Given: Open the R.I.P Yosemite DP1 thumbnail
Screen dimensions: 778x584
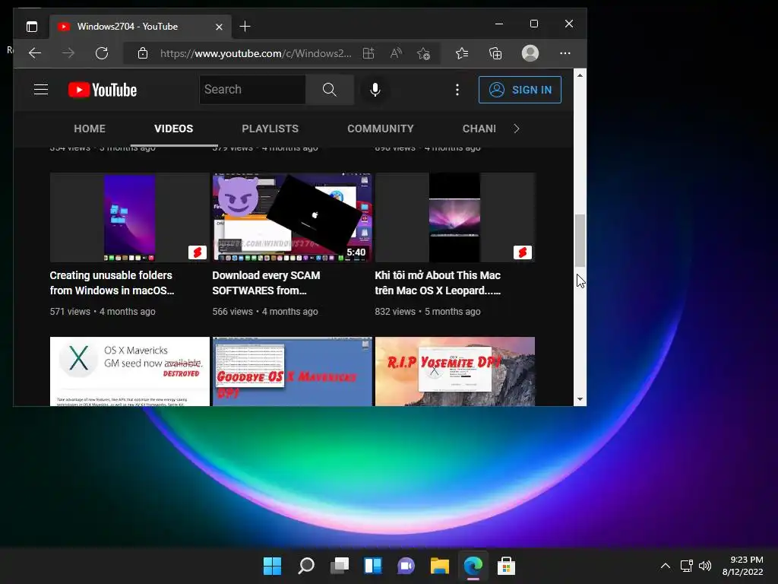Looking at the screenshot, I should tap(455, 371).
